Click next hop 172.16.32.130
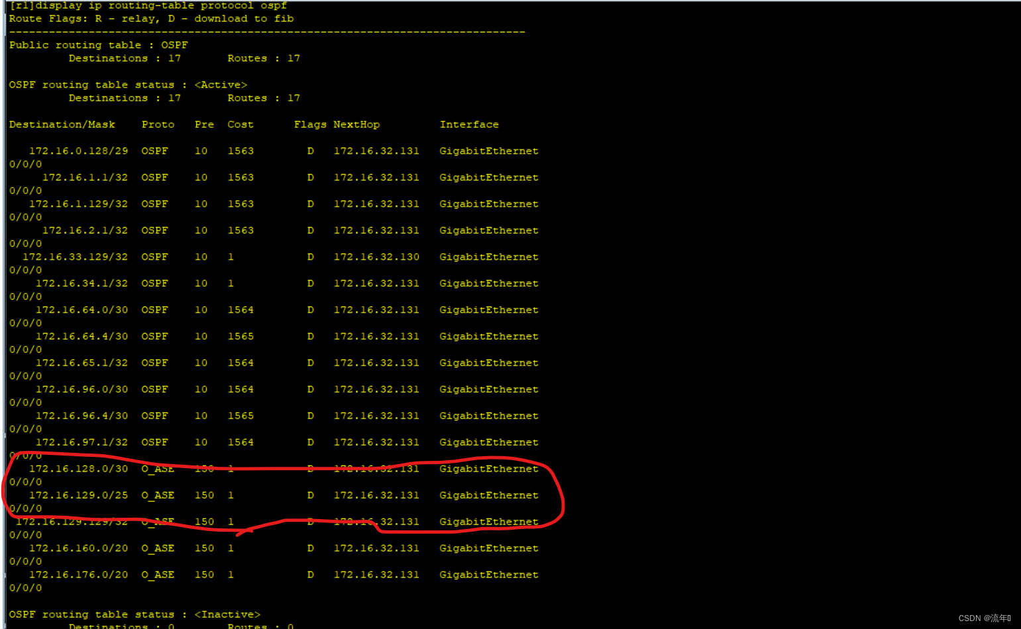This screenshot has height=629, width=1021. pyautogui.click(x=376, y=257)
